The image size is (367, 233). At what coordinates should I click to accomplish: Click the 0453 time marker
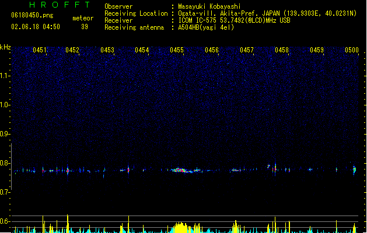[107, 50]
